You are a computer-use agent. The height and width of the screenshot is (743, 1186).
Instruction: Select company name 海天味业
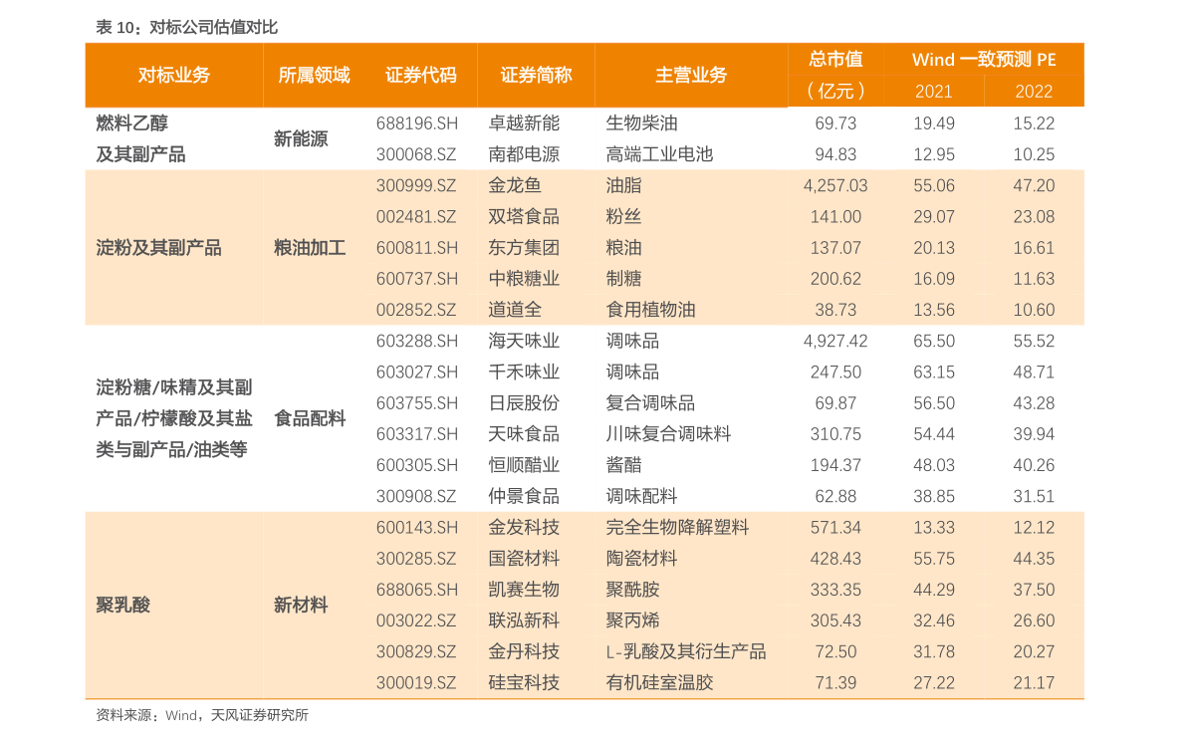524,341
